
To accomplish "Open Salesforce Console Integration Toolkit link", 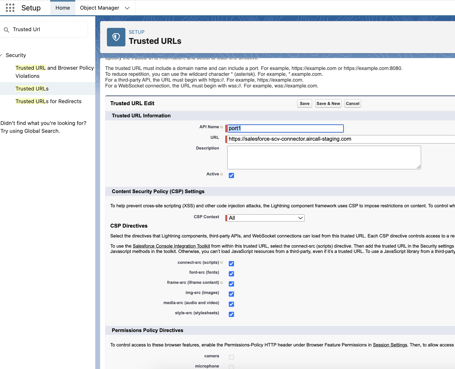I will tap(171, 246).
